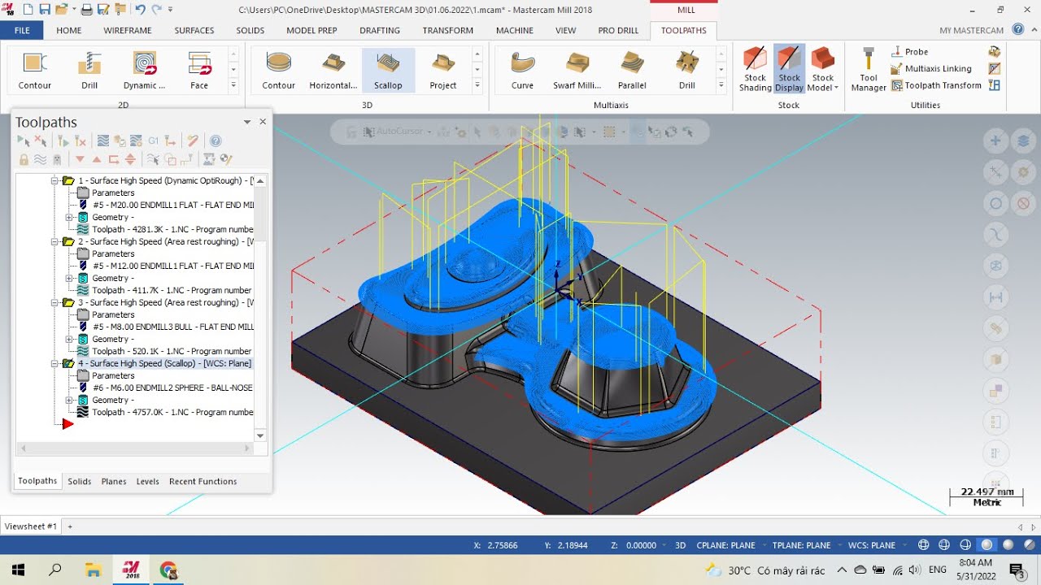Choose the Multiaxis Drill toolpath
This screenshot has height=585, width=1041.
click(x=687, y=71)
